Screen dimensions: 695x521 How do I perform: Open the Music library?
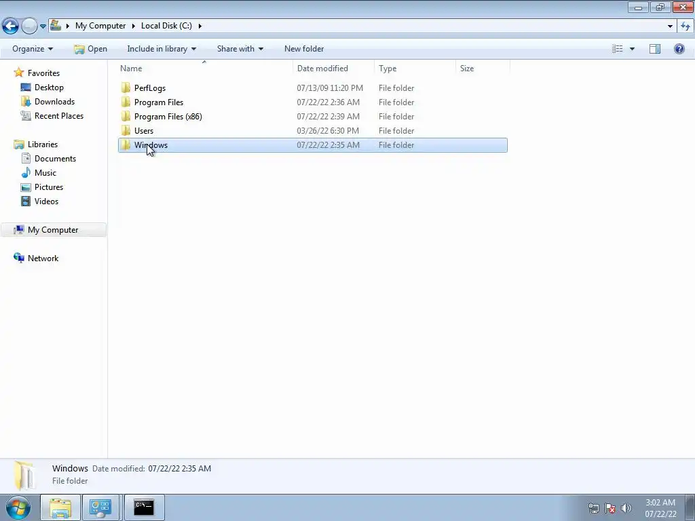pyautogui.click(x=45, y=173)
